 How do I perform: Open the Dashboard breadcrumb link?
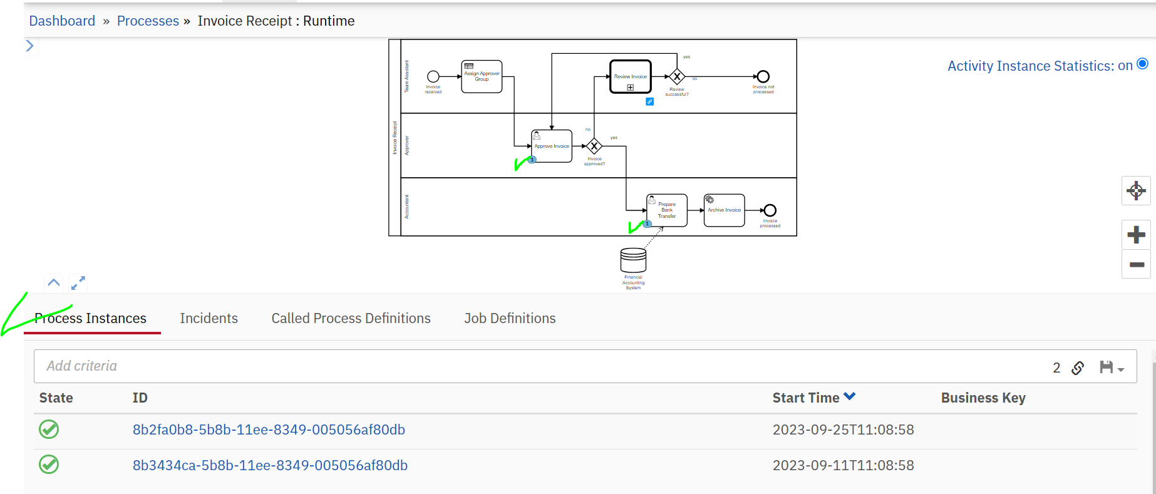(x=62, y=21)
